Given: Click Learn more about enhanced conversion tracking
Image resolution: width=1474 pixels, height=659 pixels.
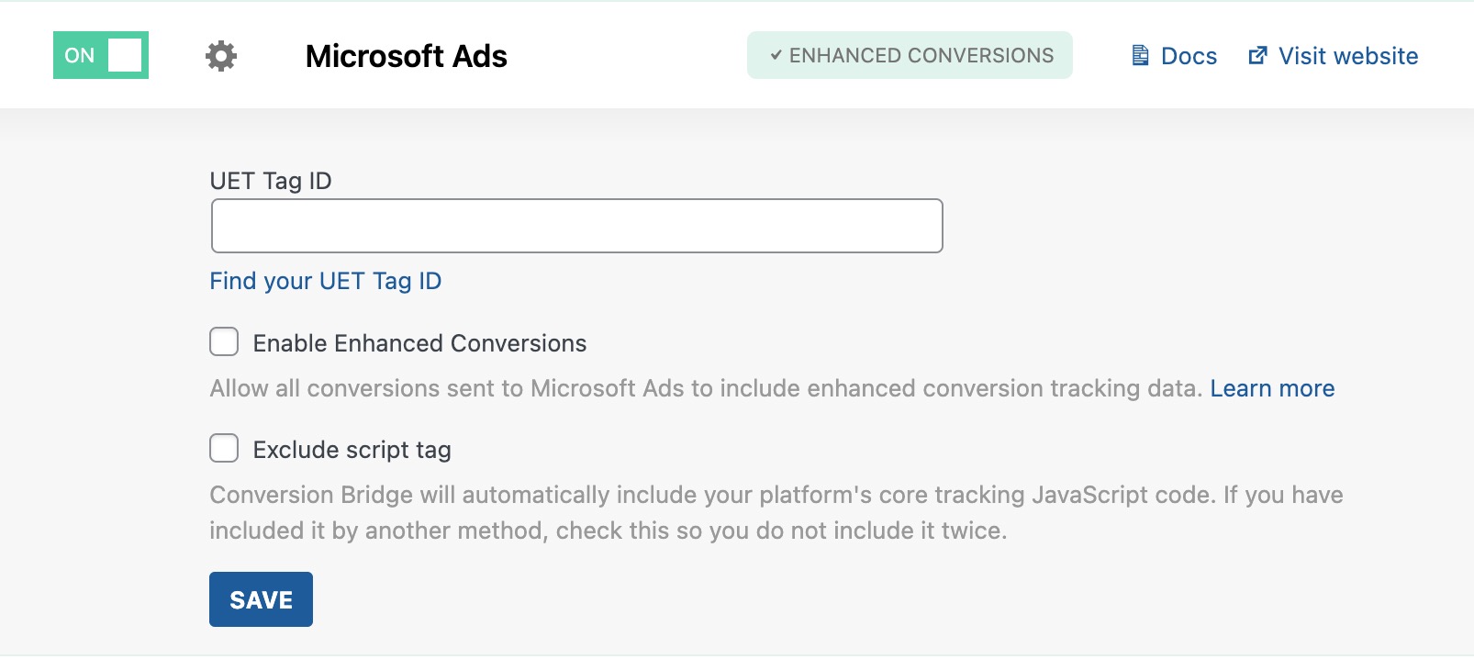Looking at the screenshot, I should click(x=1272, y=387).
